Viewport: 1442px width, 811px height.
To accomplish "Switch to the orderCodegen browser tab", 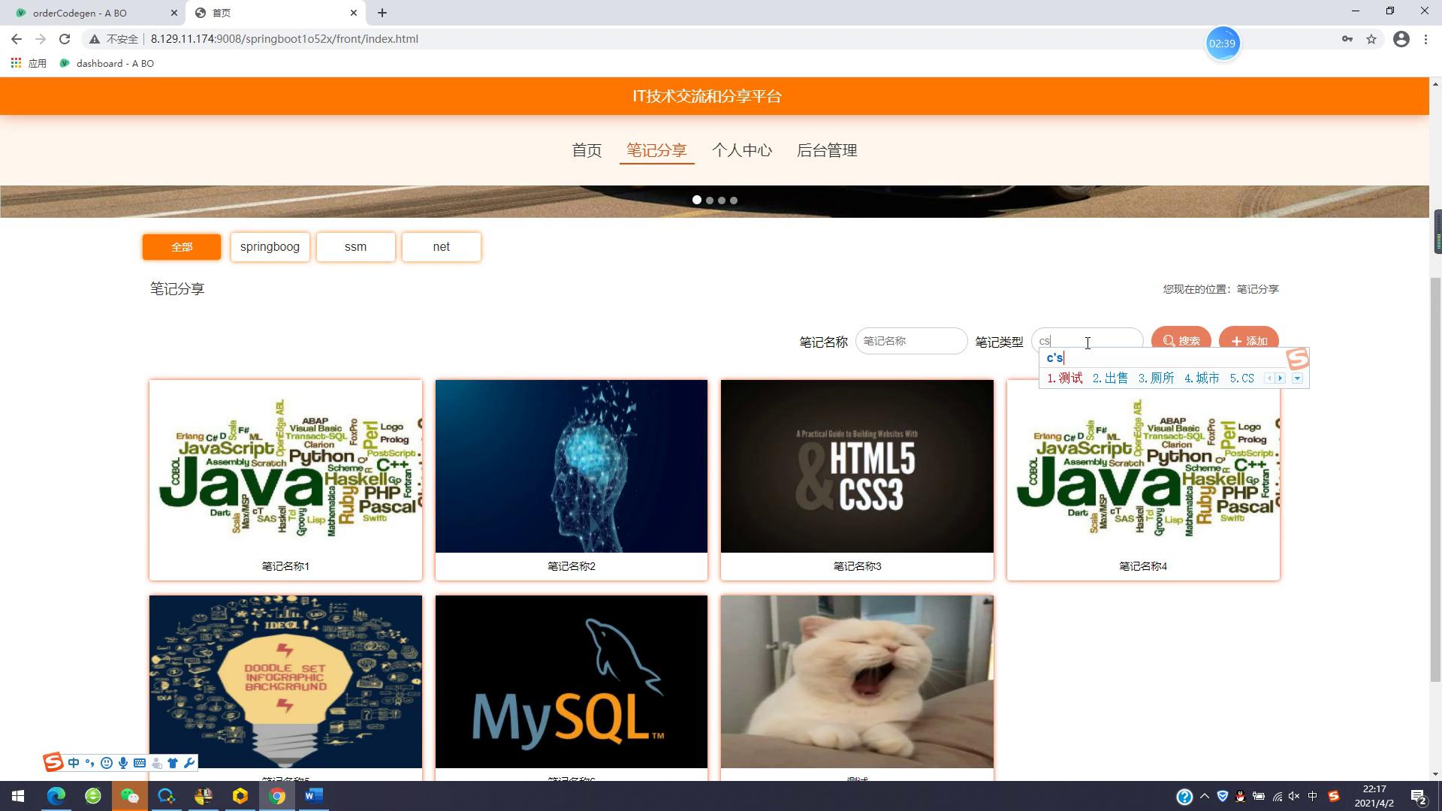I will click(80, 13).
